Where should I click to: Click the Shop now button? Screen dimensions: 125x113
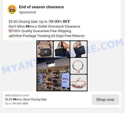tap(105, 100)
